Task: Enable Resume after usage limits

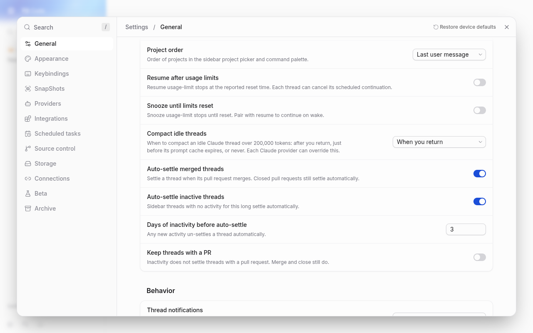Action: [480, 82]
